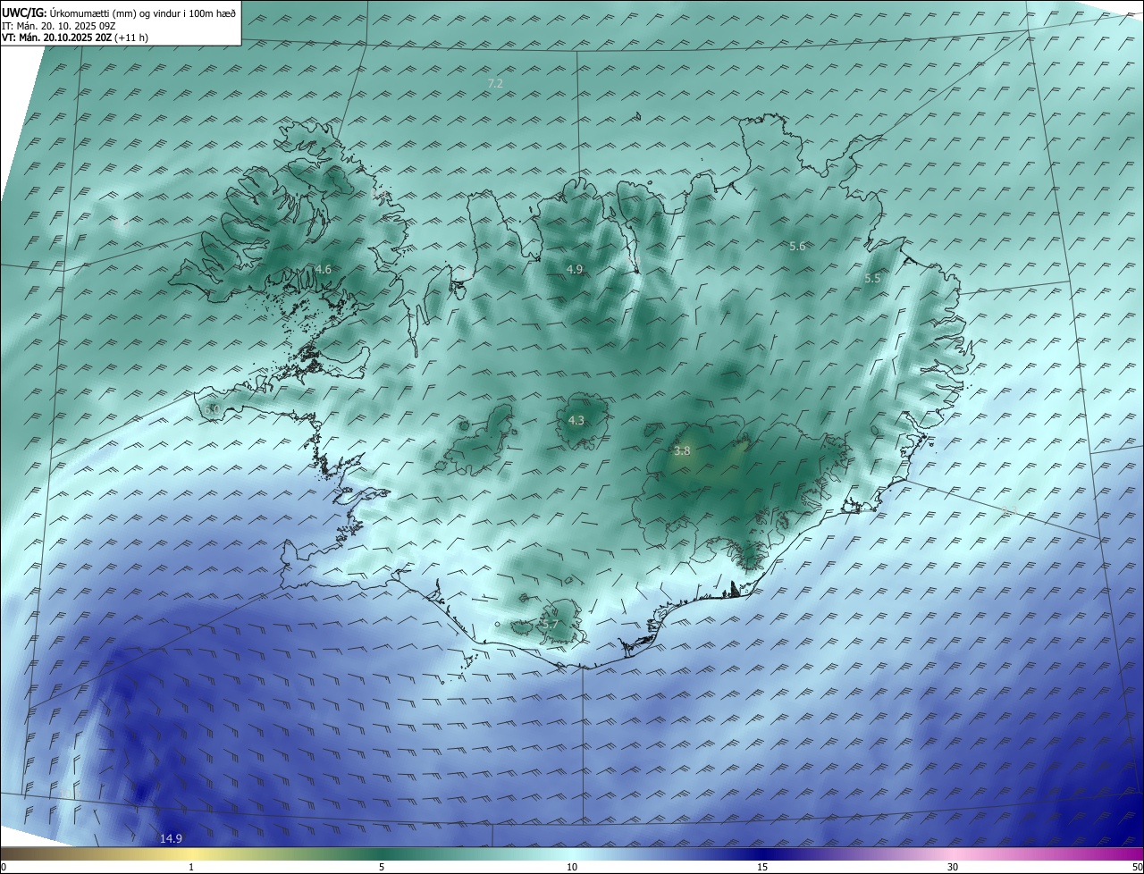Viewport: 1144px width, 874px height.
Task: Click the '5.6' value in northeast Iceland
Action: click(x=797, y=246)
